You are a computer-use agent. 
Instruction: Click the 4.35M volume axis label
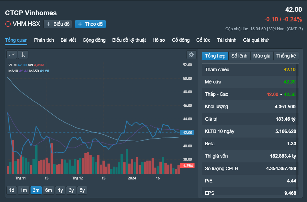tap(187, 166)
